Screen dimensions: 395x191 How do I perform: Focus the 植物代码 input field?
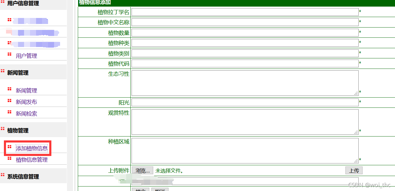point(245,63)
